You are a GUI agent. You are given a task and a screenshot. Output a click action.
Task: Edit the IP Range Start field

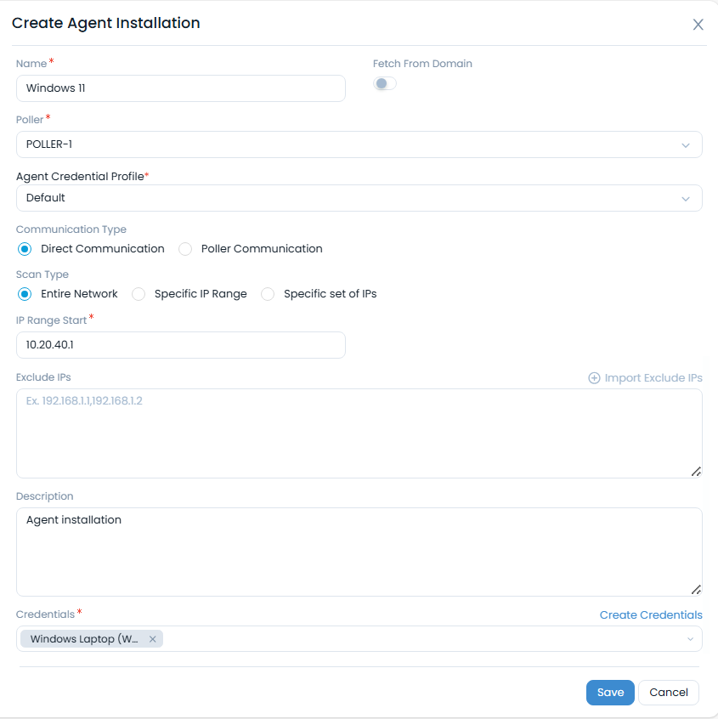(181, 345)
